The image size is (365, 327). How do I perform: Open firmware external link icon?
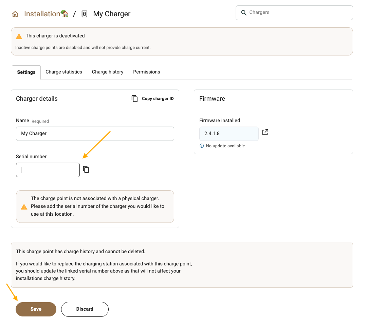point(265,132)
